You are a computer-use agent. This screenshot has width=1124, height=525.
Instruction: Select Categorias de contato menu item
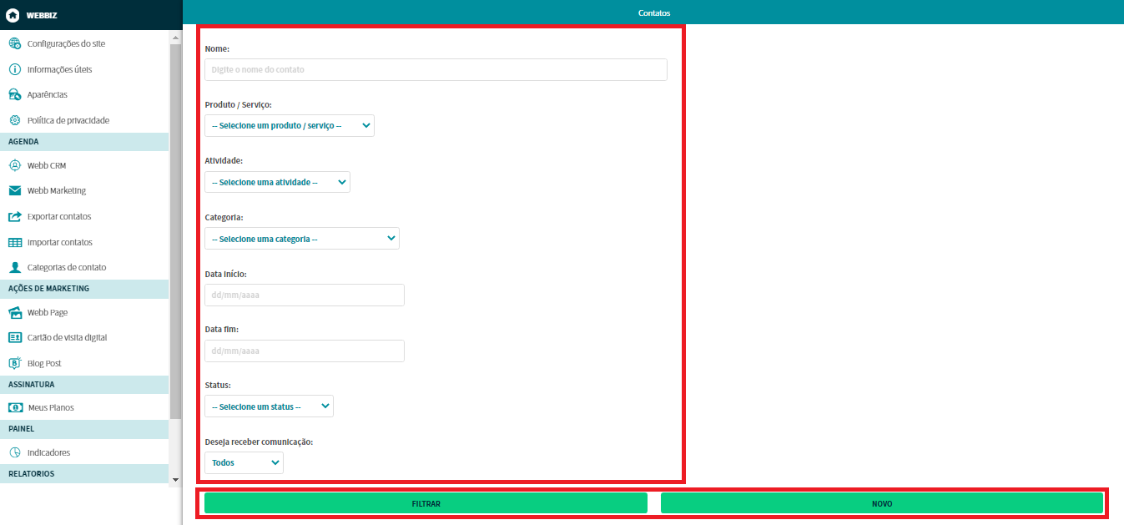tap(67, 268)
